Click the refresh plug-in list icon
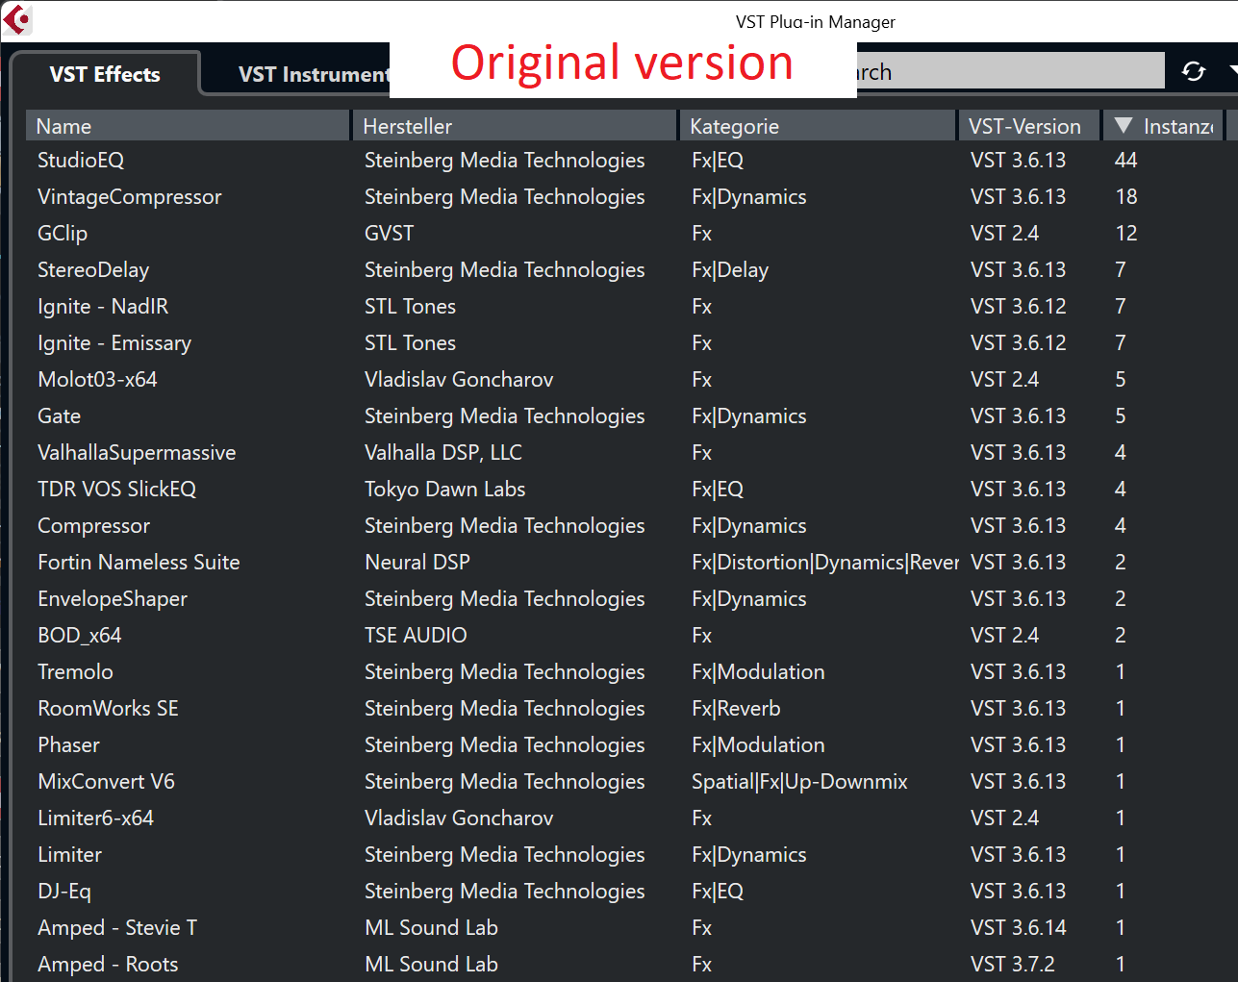This screenshot has height=982, width=1238. coord(1194,72)
